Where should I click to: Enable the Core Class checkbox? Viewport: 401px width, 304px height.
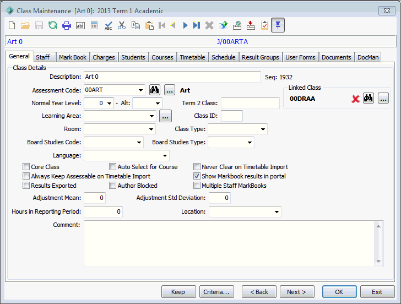[26, 167]
